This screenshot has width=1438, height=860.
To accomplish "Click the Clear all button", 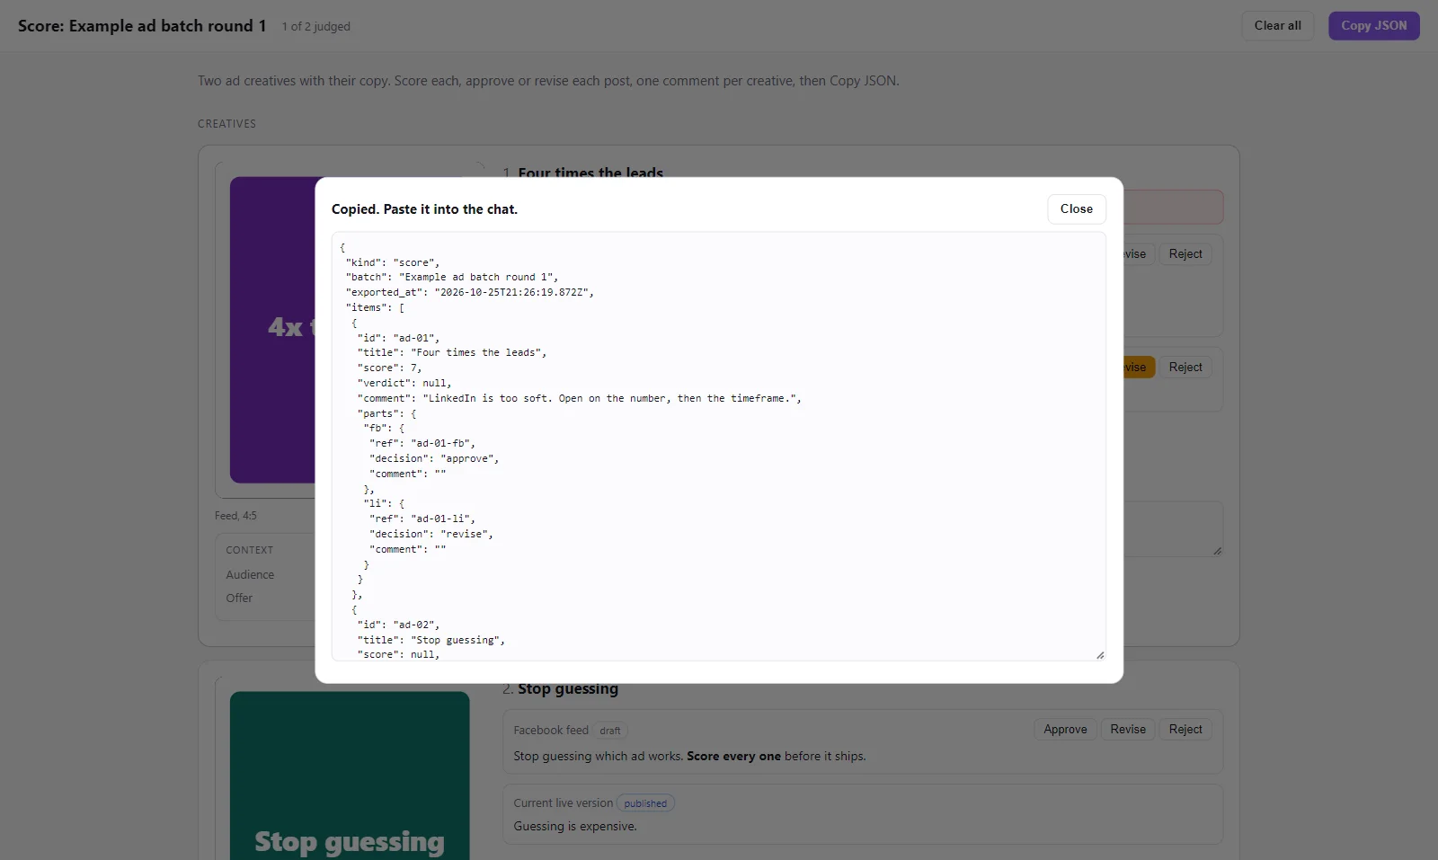I will pos(1277,25).
